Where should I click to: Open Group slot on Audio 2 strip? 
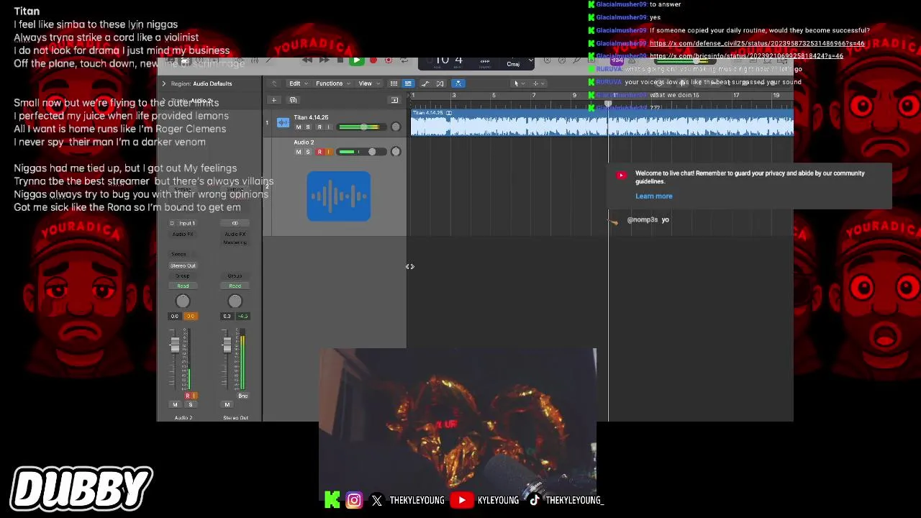tap(183, 276)
